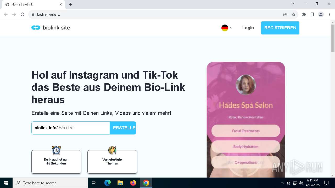Screen dimensions: 335x188
Task: Reload the page with the refresh icon
Action: pyautogui.click(x=23, y=14)
